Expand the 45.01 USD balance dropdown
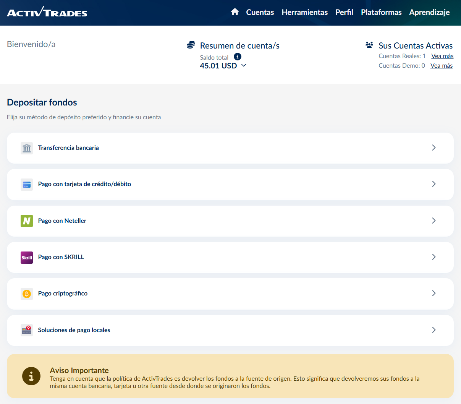 [244, 65]
